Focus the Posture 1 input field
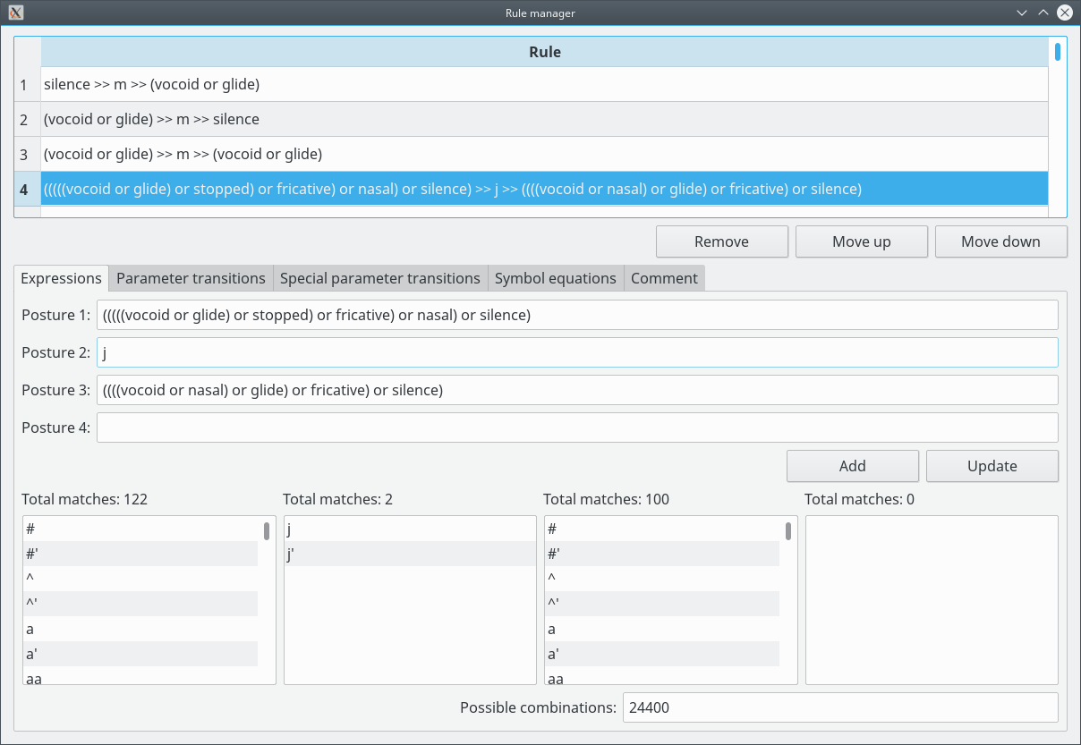1081x745 pixels. [x=577, y=315]
